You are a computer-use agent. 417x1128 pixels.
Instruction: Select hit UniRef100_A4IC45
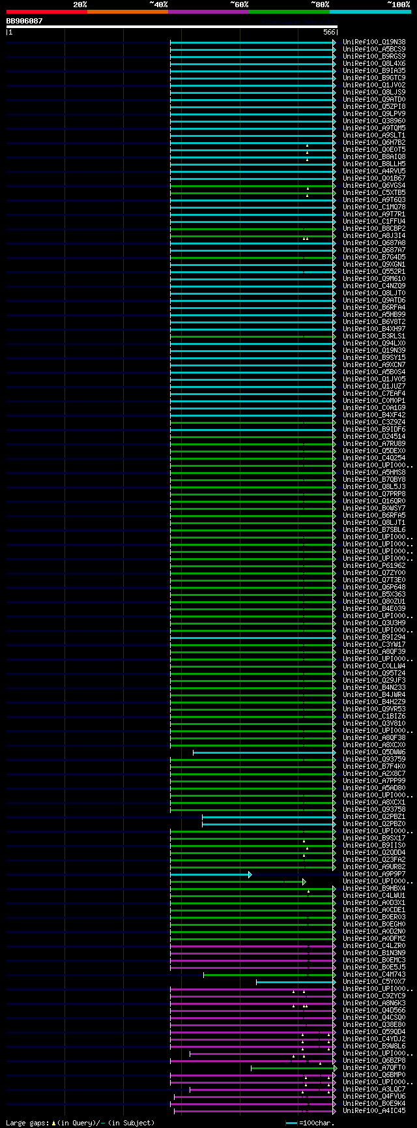click(x=374, y=1110)
